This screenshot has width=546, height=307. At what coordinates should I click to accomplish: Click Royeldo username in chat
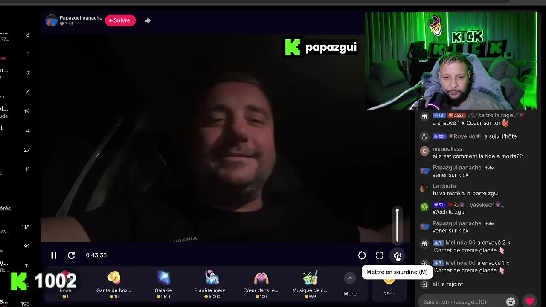(x=465, y=136)
